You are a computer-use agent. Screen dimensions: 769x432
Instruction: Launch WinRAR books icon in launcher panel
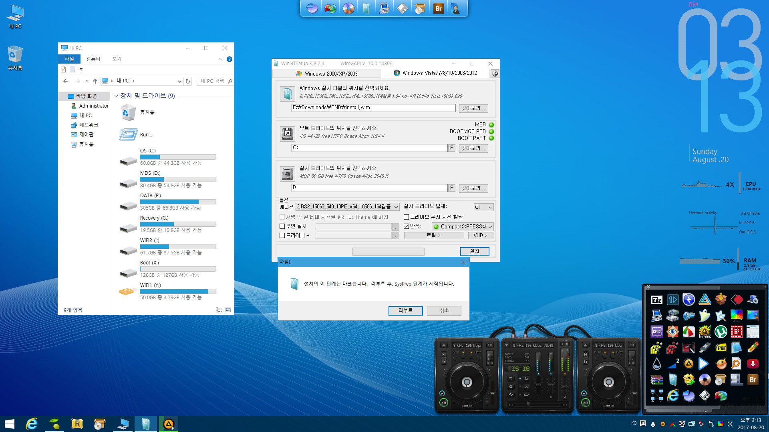click(656, 380)
